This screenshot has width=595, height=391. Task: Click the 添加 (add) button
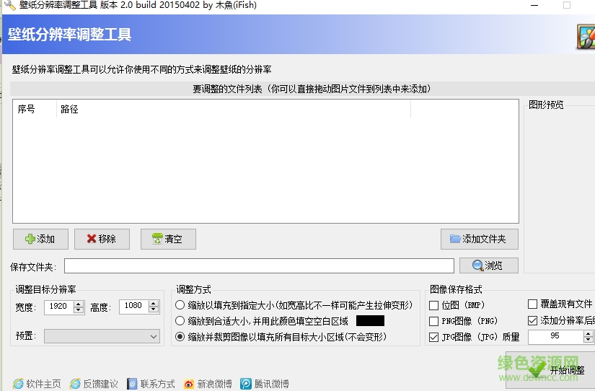click(40, 239)
